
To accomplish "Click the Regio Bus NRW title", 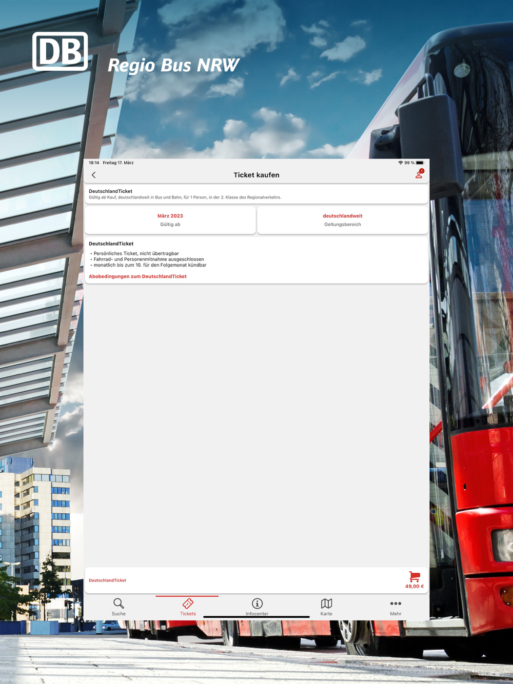I will point(173,66).
